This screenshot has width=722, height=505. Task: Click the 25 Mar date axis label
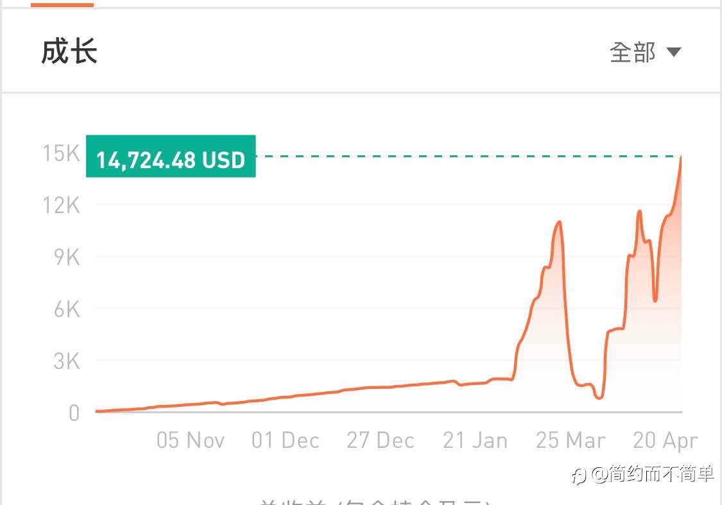pyautogui.click(x=571, y=441)
